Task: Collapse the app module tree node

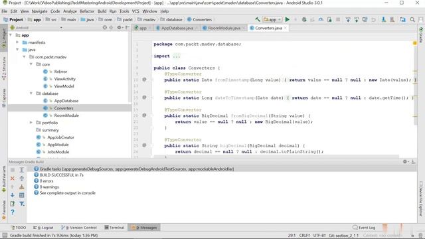Action: click(x=11, y=35)
